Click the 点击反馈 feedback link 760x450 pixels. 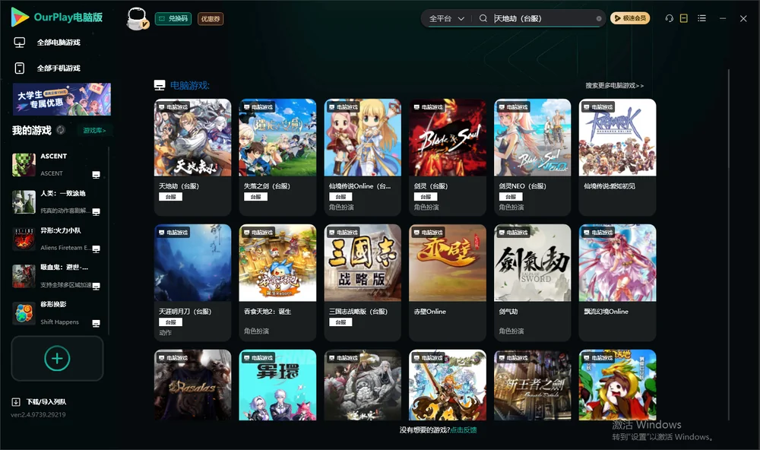464,430
